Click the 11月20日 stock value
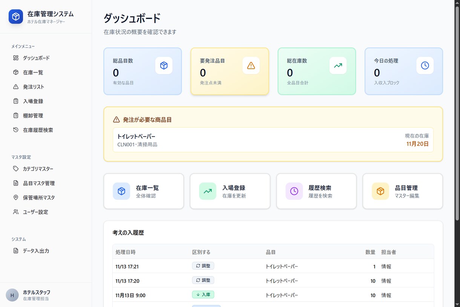The height and width of the screenshot is (307, 460). coord(417,143)
